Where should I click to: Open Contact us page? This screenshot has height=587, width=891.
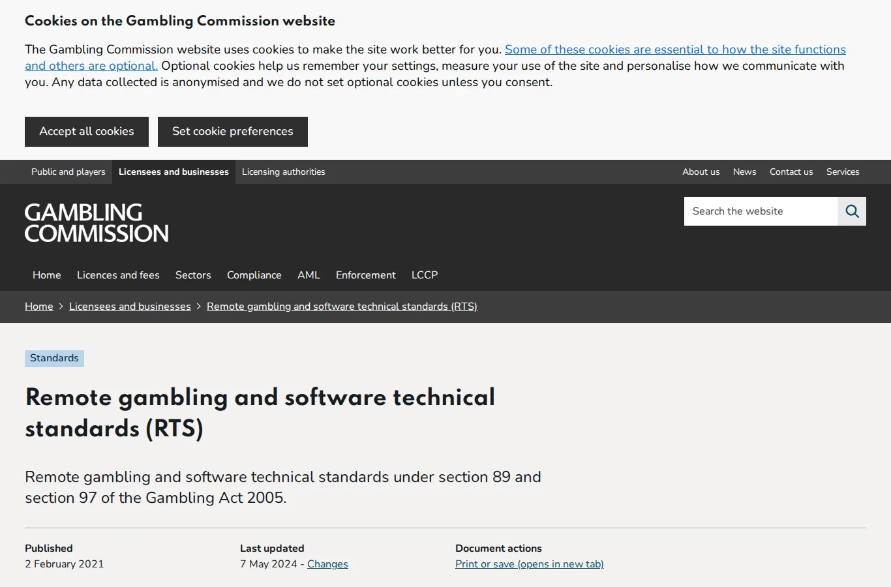(x=791, y=172)
